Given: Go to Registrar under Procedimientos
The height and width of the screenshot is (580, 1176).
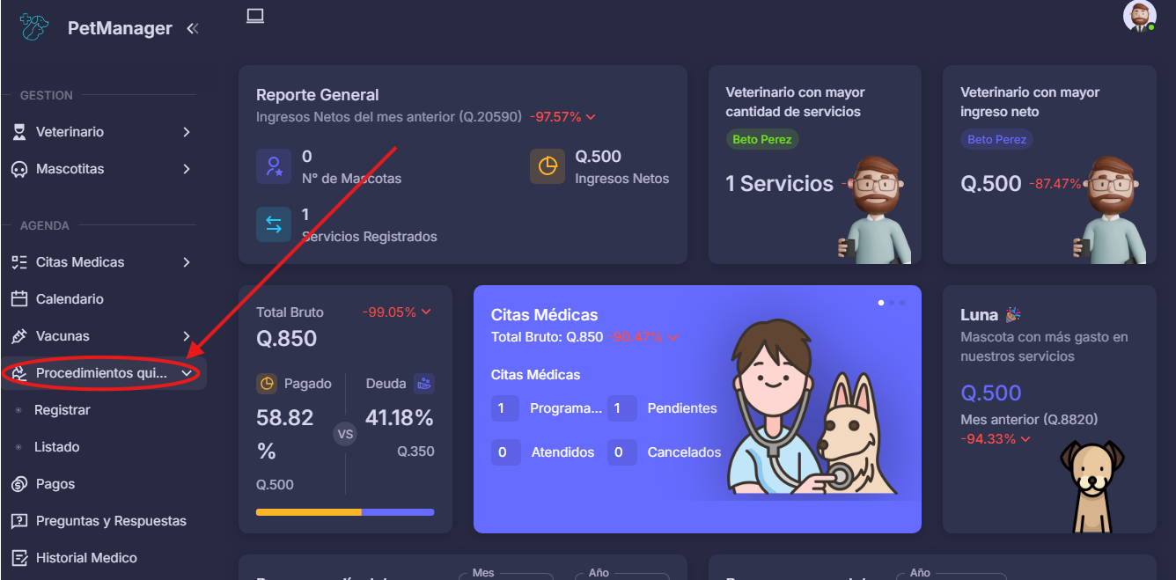Looking at the screenshot, I should (62, 410).
